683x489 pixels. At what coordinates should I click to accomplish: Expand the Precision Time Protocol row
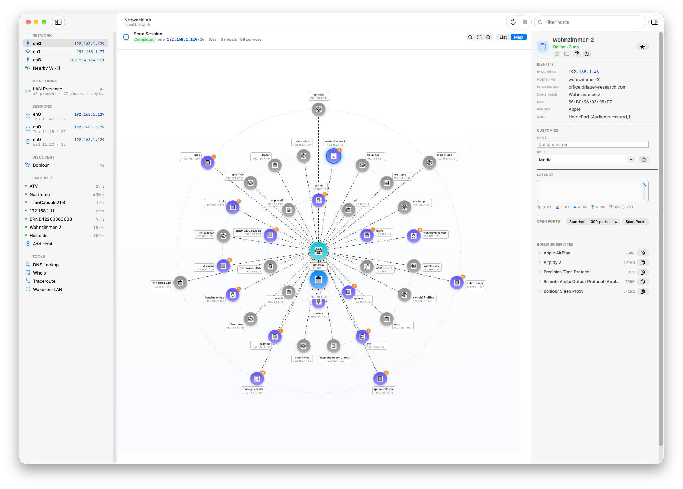pyautogui.click(x=539, y=272)
